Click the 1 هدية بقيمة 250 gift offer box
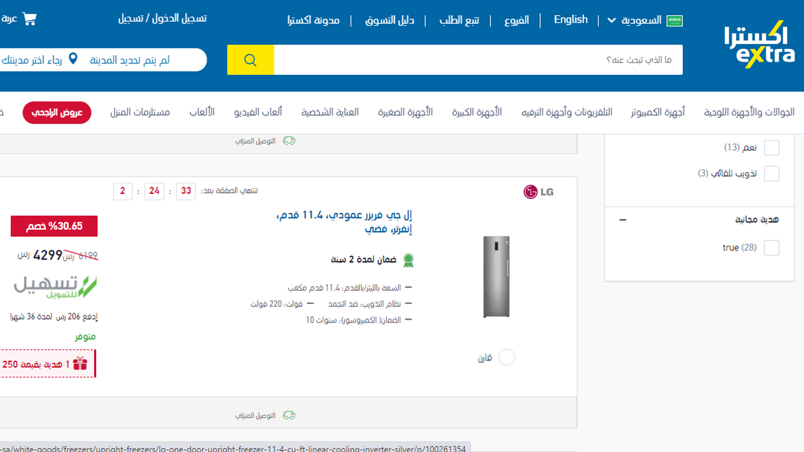 pyautogui.click(x=47, y=364)
